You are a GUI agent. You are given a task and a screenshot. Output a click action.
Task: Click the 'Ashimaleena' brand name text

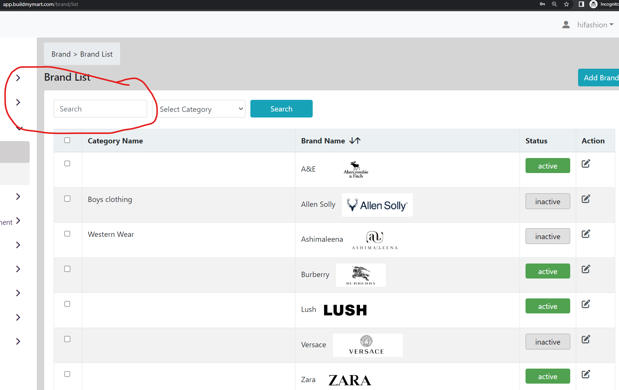pyautogui.click(x=322, y=239)
